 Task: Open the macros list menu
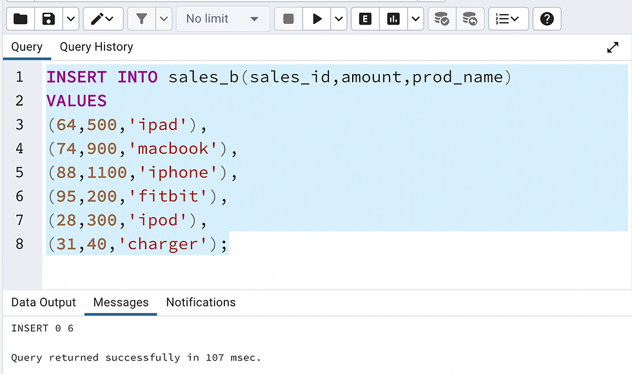[508, 19]
